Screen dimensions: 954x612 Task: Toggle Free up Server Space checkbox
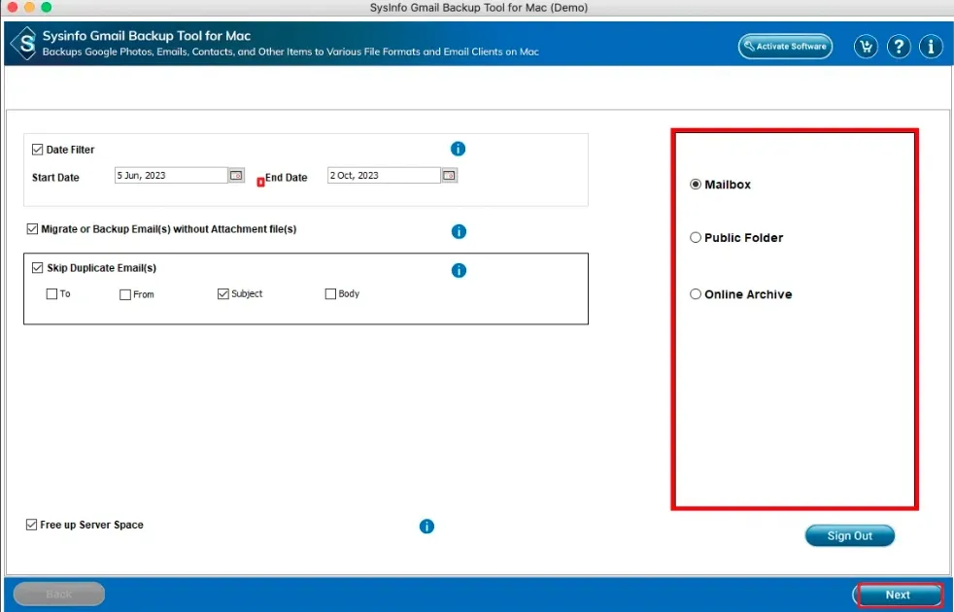(x=32, y=525)
